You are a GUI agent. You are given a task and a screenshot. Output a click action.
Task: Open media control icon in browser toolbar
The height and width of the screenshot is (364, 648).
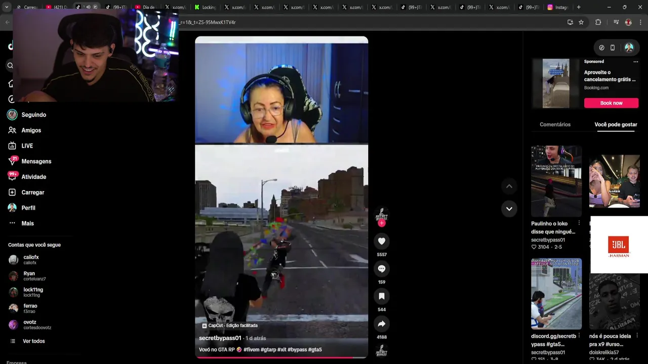click(x=616, y=22)
